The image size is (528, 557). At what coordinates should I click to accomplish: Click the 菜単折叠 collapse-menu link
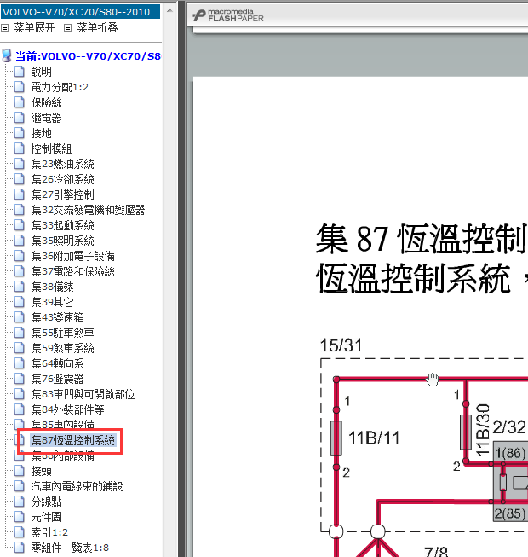point(97,27)
